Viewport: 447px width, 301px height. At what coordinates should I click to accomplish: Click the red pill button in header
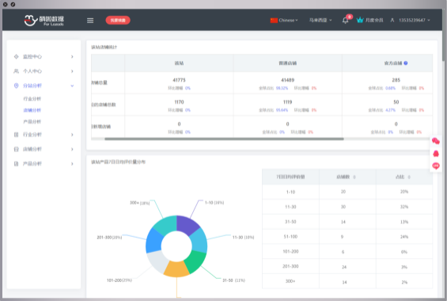118,21
